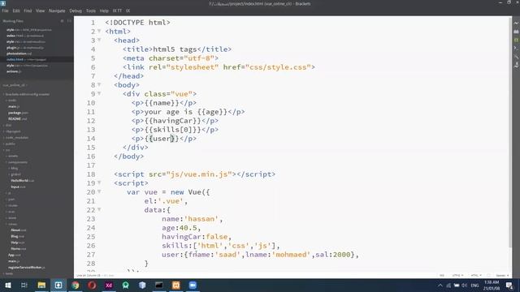Click the Spaces indentation setting in status bar
The width and height of the screenshot is (520, 292).
[502, 276]
